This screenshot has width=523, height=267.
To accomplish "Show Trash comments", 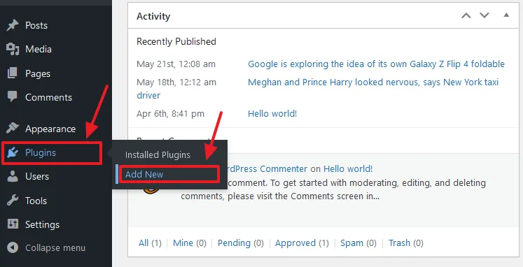I will [x=399, y=243].
